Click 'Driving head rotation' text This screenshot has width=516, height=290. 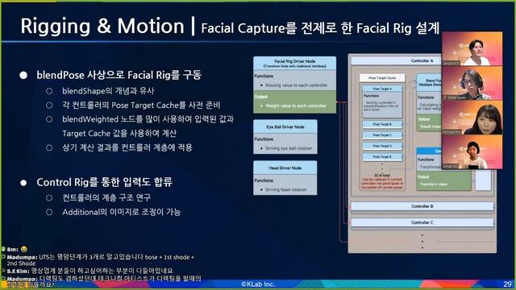point(285,190)
